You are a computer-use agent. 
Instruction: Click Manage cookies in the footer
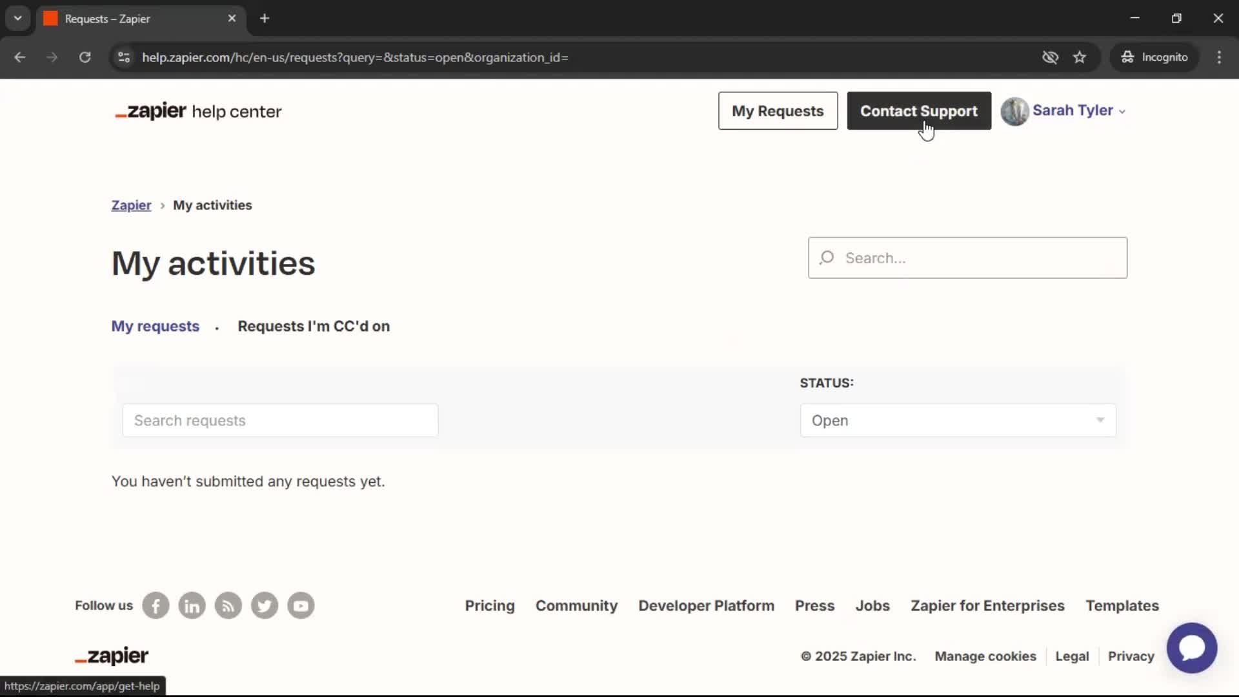(x=985, y=656)
